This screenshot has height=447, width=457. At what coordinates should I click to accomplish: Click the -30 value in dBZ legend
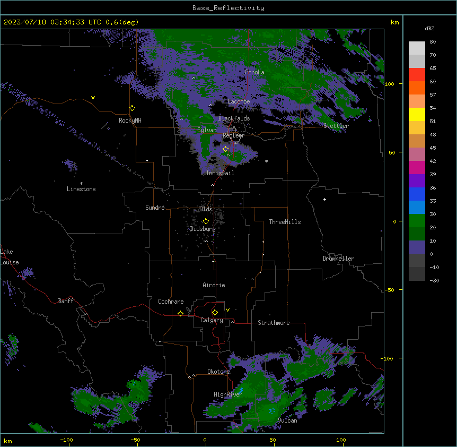(x=434, y=280)
